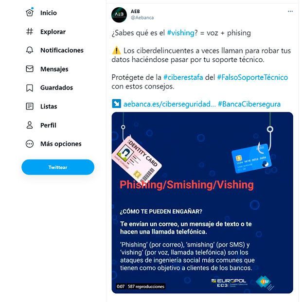Click the @Aebanca handle
The width and height of the screenshot is (302, 302).
tap(142, 18)
